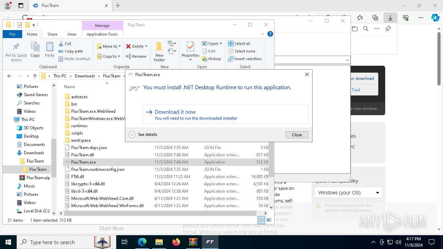Select FTdl.dll file row
This screenshot has width=443, height=249.
click(166, 177)
